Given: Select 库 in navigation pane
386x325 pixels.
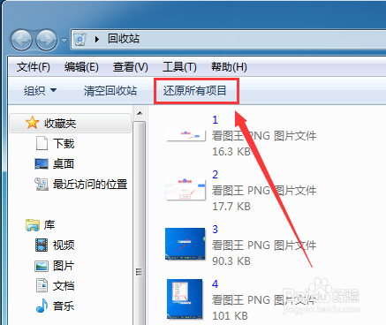Looking at the screenshot, I should tap(49, 225).
